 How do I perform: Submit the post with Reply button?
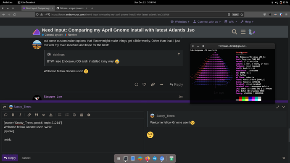tap(10, 158)
